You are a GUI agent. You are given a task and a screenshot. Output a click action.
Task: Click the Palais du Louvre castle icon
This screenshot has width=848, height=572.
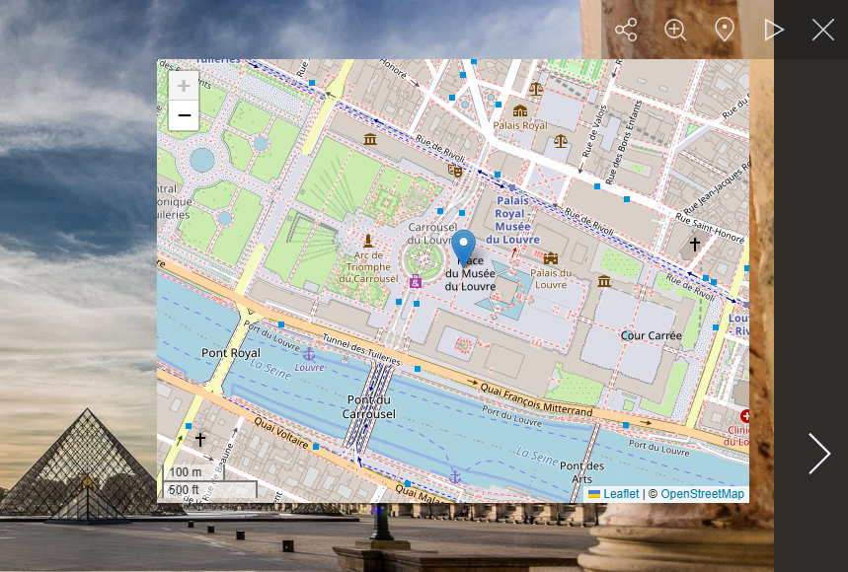[x=551, y=257]
